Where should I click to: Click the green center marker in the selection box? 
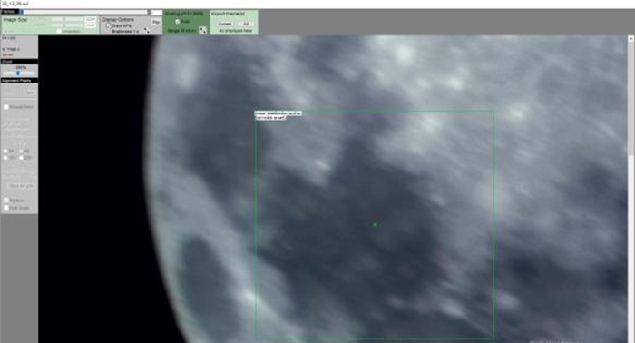[375, 224]
